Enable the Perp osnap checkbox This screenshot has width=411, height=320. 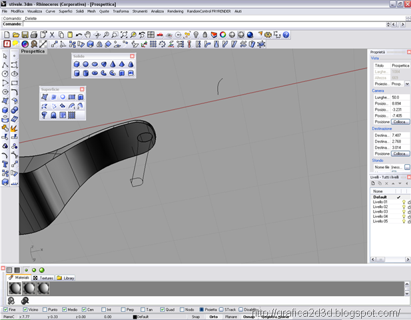(123, 310)
